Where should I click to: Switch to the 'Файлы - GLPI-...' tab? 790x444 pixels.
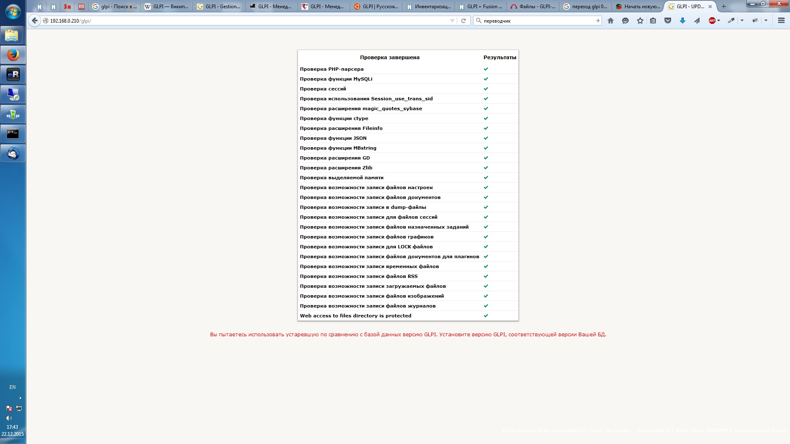click(x=533, y=7)
